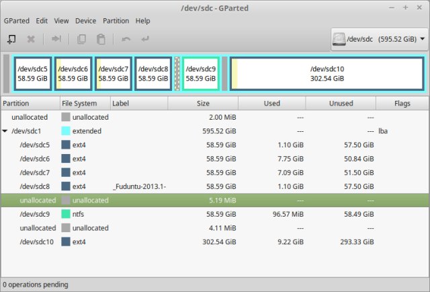Select the /dev/sdc5 row in list
This screenshot has width=430, height=292.
215,145
